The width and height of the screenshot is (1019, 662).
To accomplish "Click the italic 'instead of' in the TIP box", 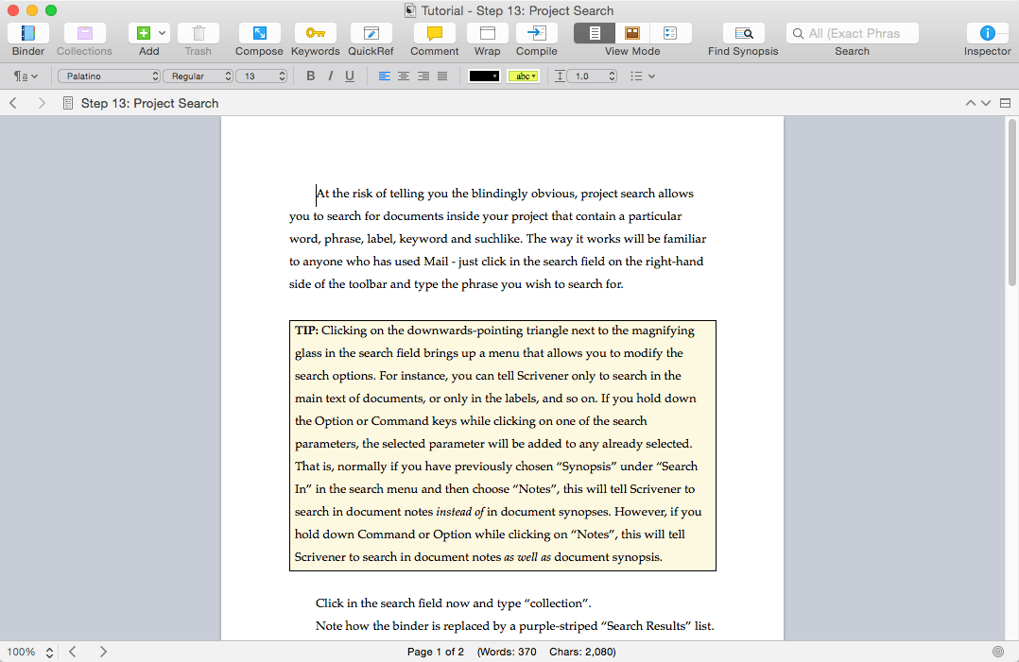I will (460, 512).
